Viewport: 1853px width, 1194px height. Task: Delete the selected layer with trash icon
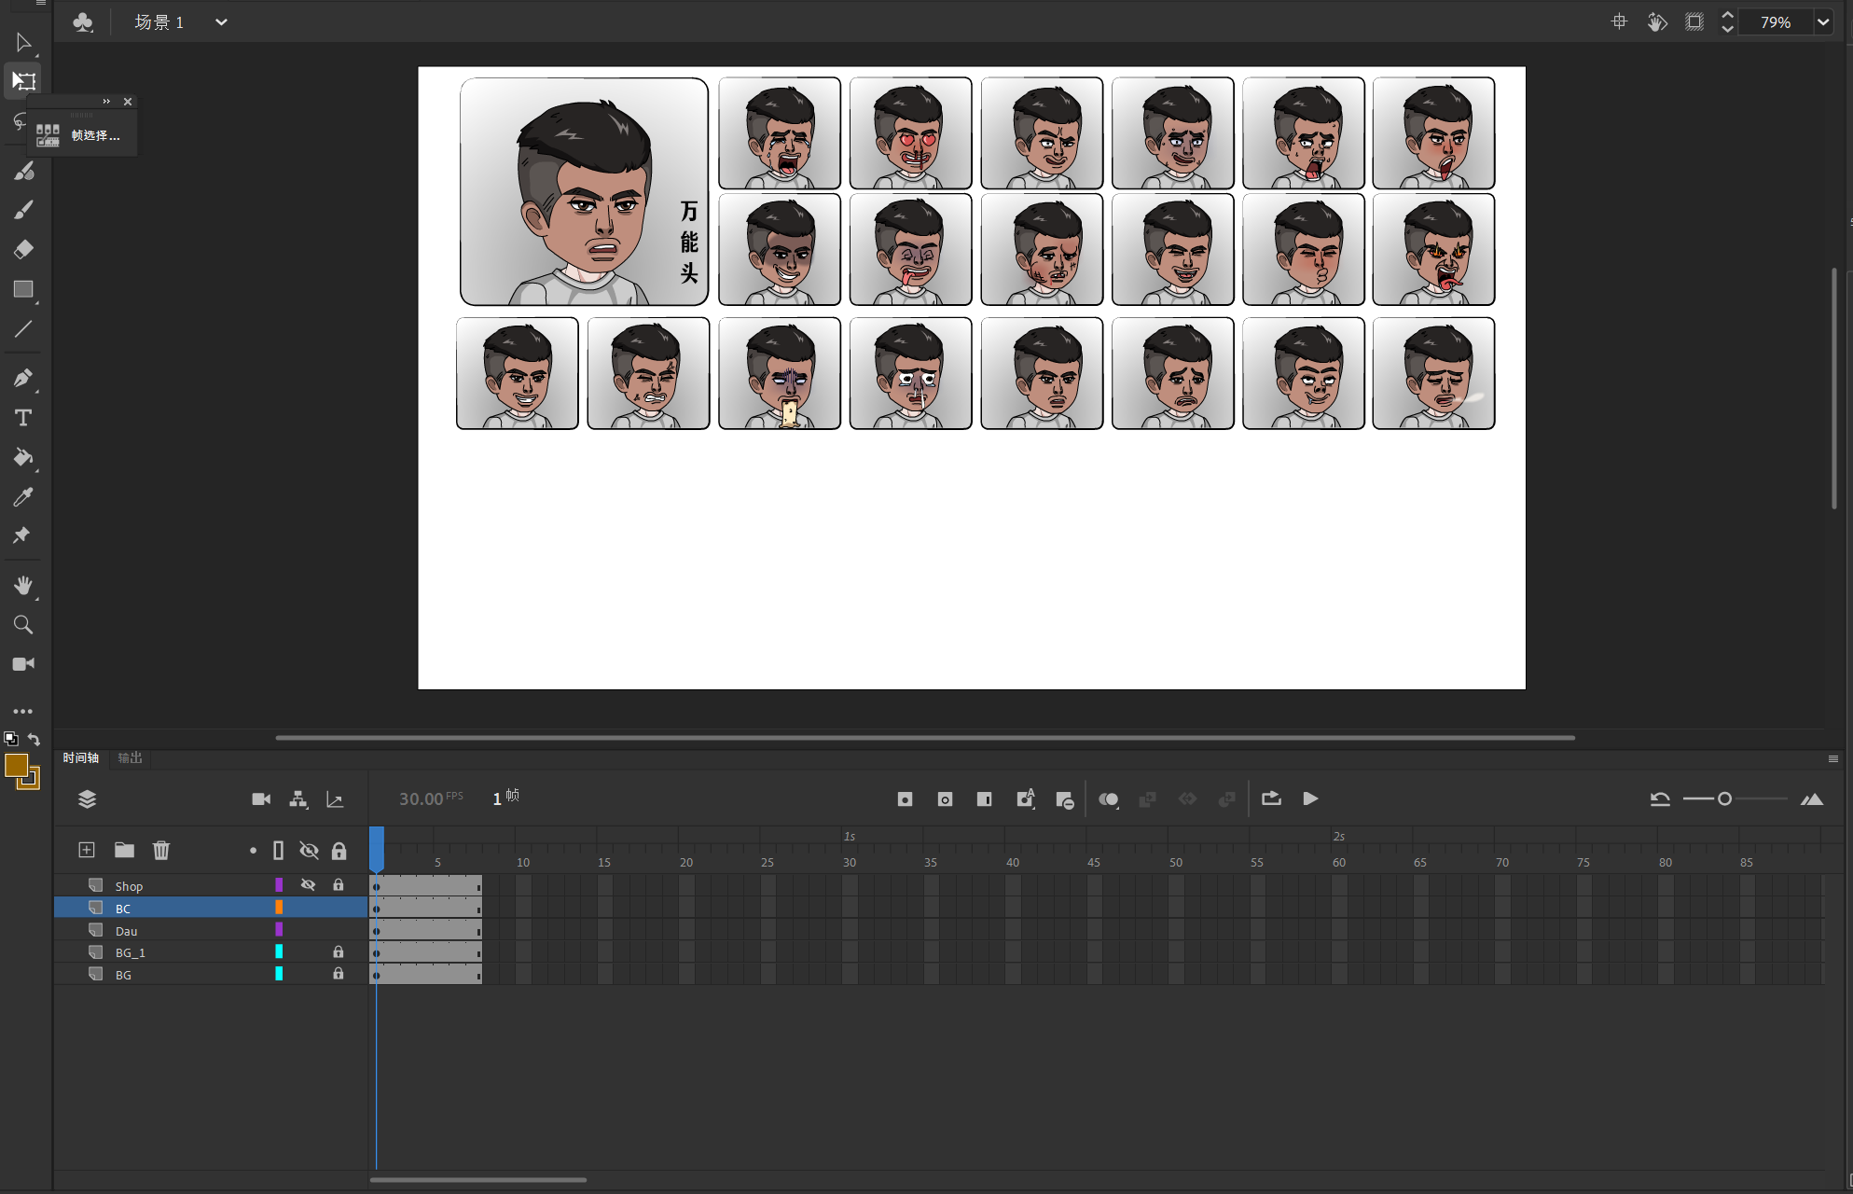point(161,850)
